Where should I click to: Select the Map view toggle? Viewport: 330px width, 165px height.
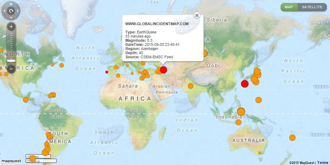pos(289,7)
